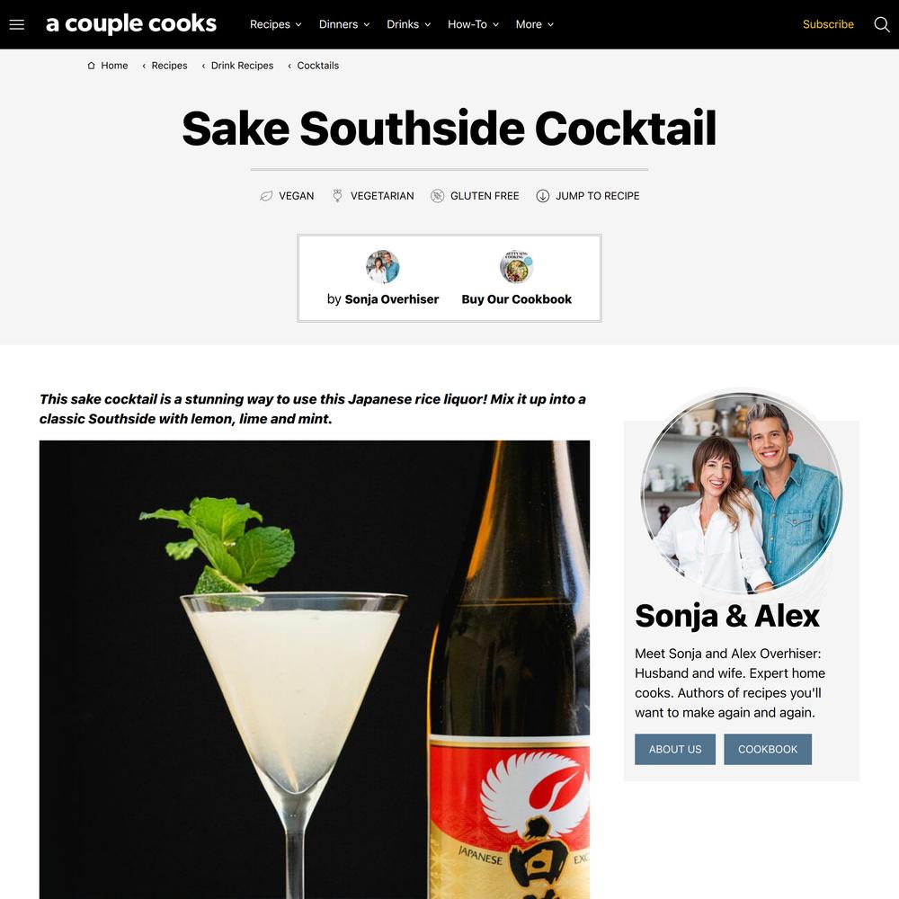Click the COOKBOOK button in sidebar

[x=768, y=750]
